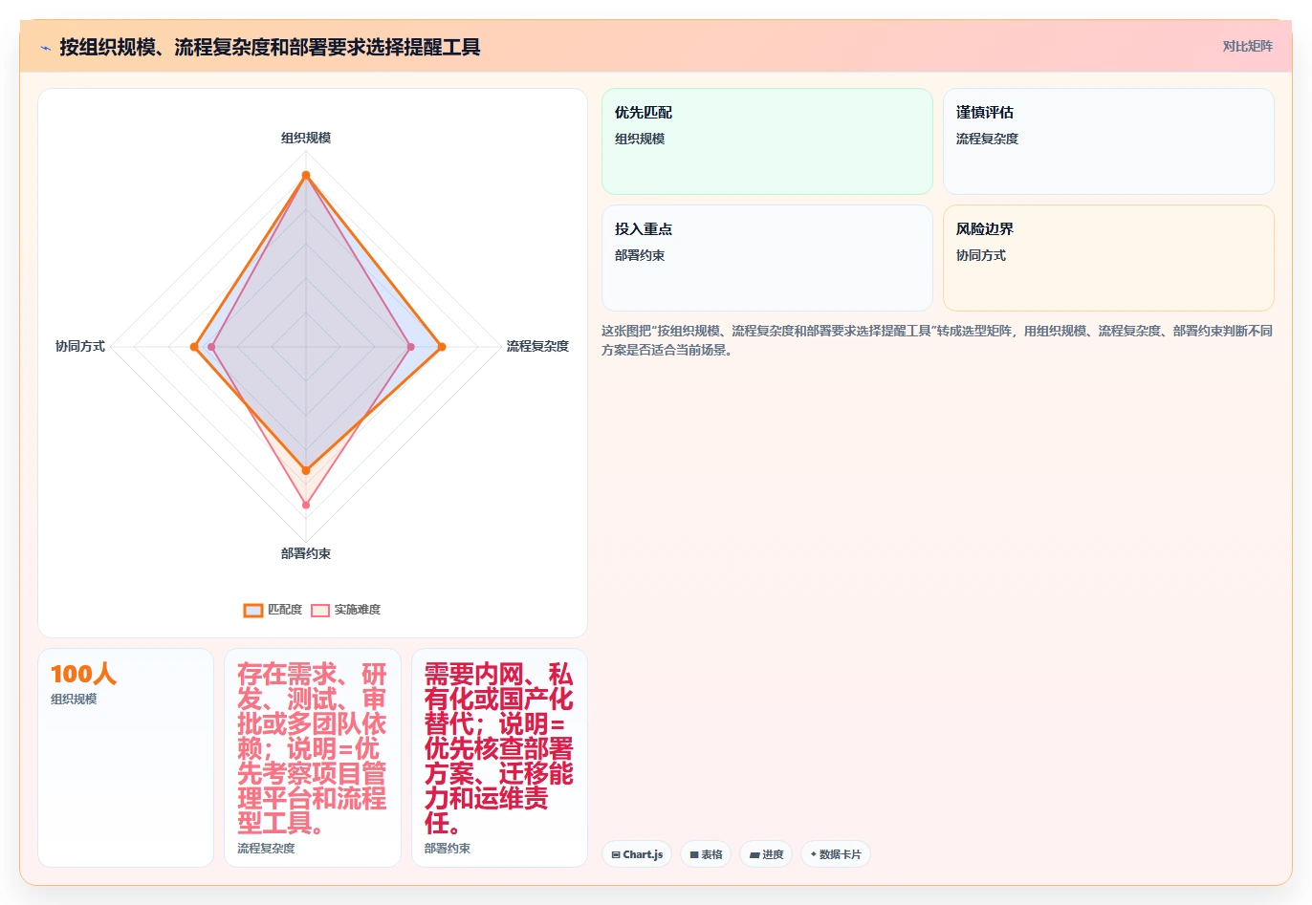1312x905 pixels.
Task: Click the 数据卡片 tag chip
Action: pos(836,854)
